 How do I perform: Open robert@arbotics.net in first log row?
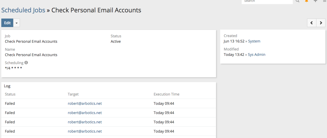click(85, 104)
